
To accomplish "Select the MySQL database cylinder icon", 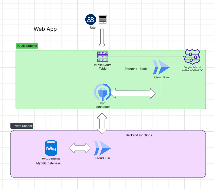I will pyautogui.click(x=51, y=147).
